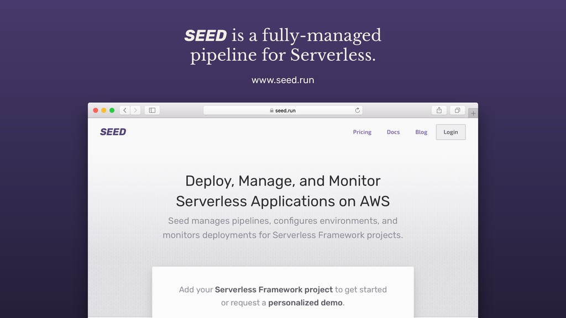Request a personalized demo via link
This screenshot has height=318, width=566.
[305, 303]
